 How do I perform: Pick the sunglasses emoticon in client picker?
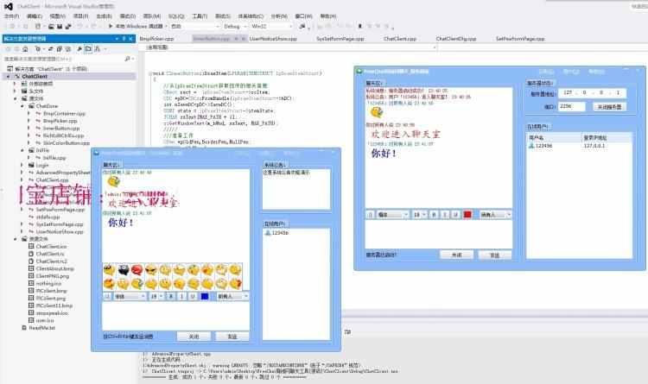pyautogui.click(x=151, y=270)
